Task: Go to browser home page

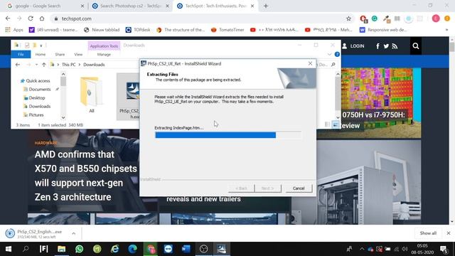Action: pos(42,18)
